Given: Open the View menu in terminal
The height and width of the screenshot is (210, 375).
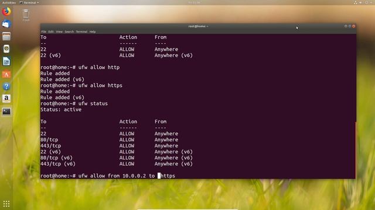Looking at the screenshot, I should pos(59,32).
